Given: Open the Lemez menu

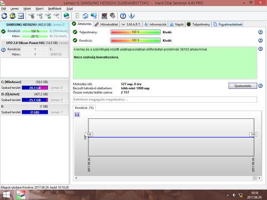Looking at the screenshot, I should coord(14,9).
